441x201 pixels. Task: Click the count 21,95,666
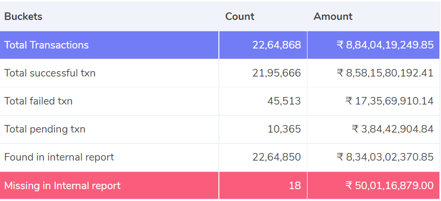277,73
